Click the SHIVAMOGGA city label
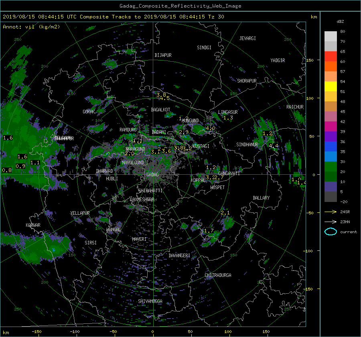 (x=150, y=301)
